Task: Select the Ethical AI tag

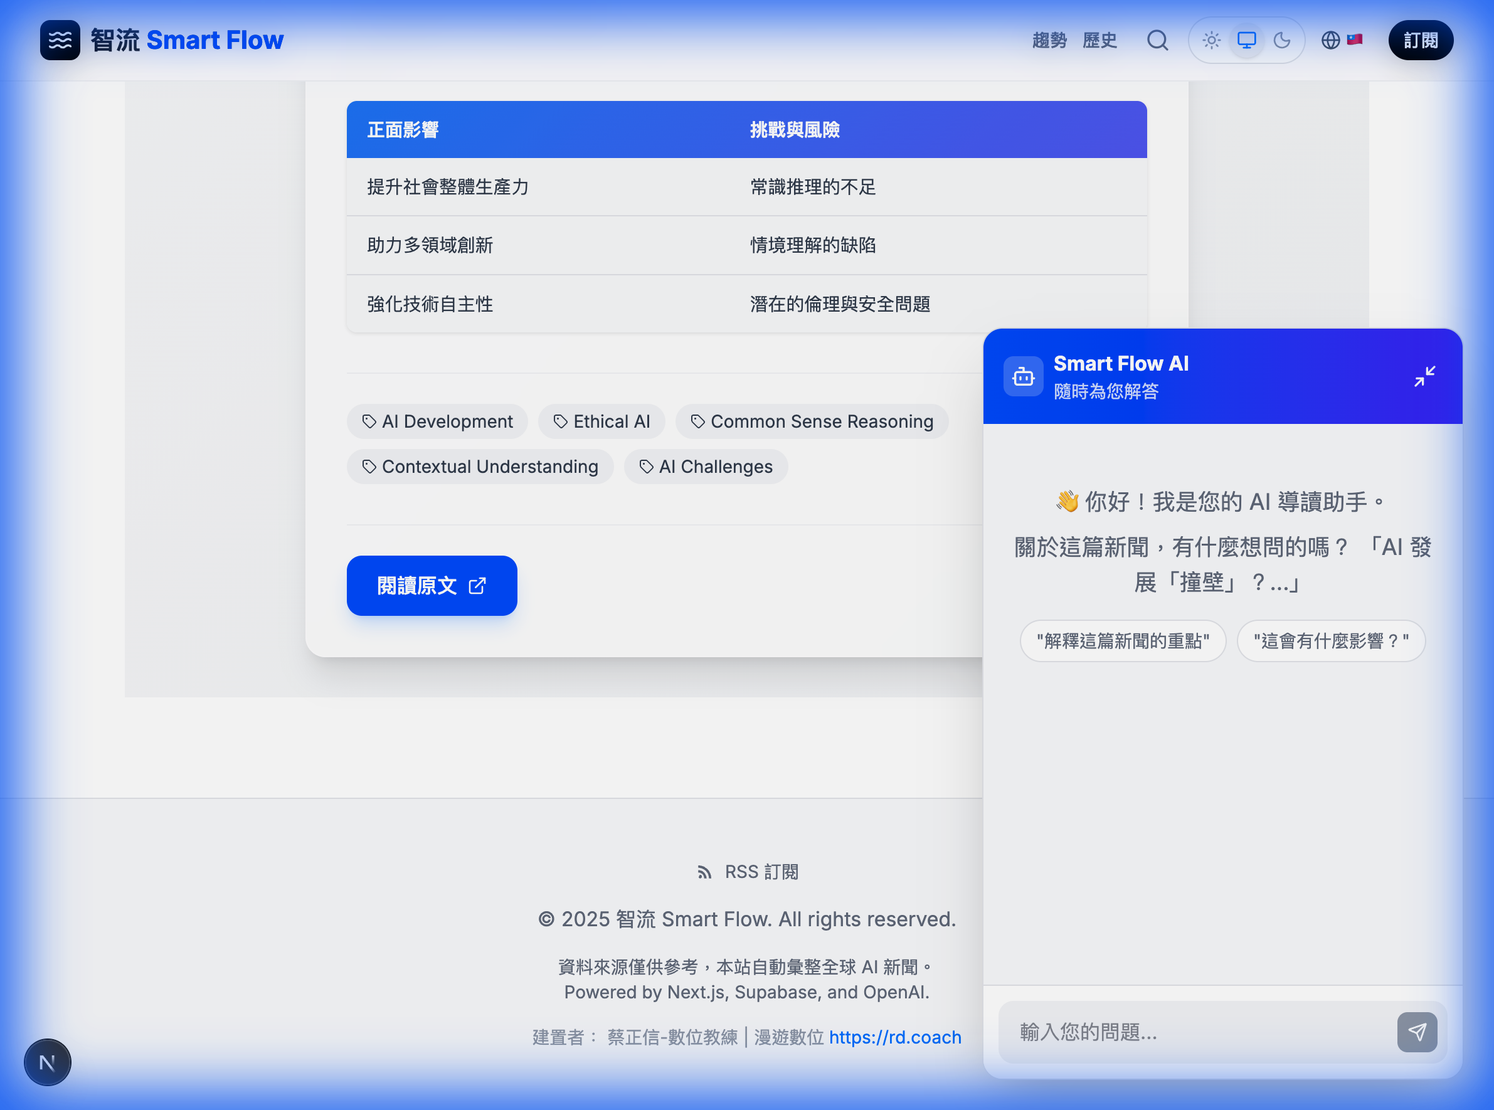Action: [601, 421]
